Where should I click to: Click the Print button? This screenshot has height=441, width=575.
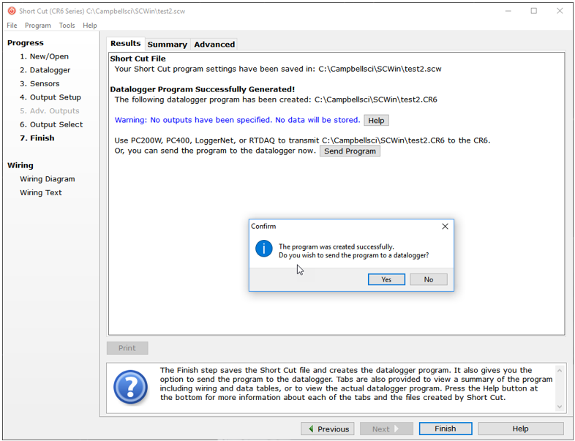[x=127, y=348]
